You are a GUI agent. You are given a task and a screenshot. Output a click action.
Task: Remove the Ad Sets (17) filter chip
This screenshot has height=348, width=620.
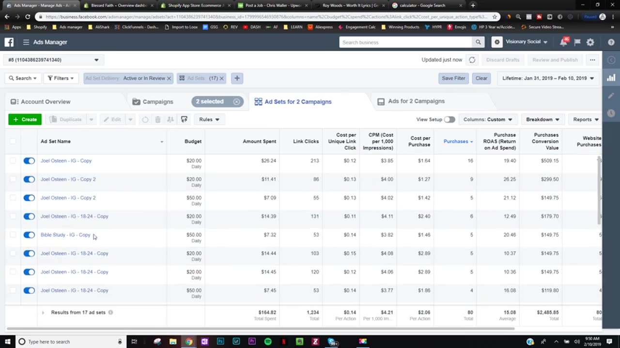(222, 78)
